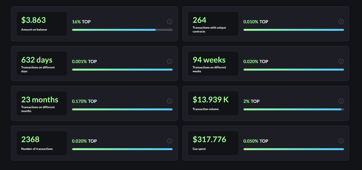Click info icon on Amount on balance card

170,22
